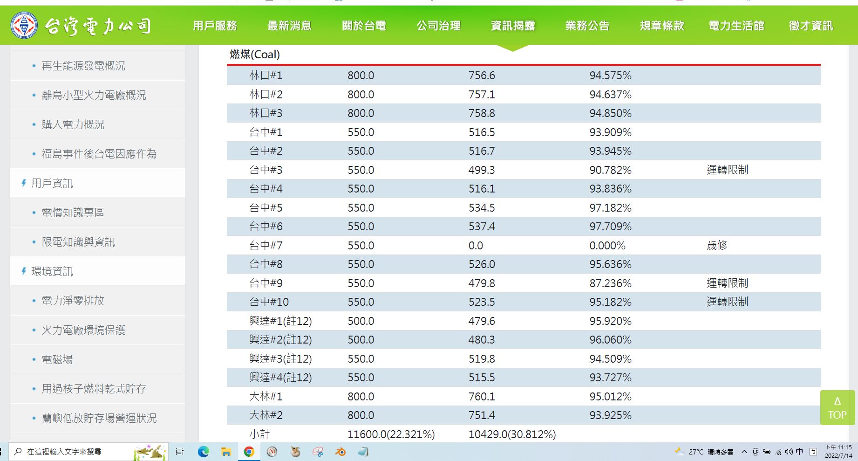Image resolution: width=858 pixels, height=461 pixels.
Task: Open the 關於台電 menu
Action: coord(364,26)
